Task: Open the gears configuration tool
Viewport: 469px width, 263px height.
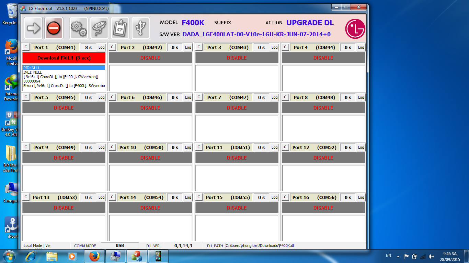Action: pos(79,28)
